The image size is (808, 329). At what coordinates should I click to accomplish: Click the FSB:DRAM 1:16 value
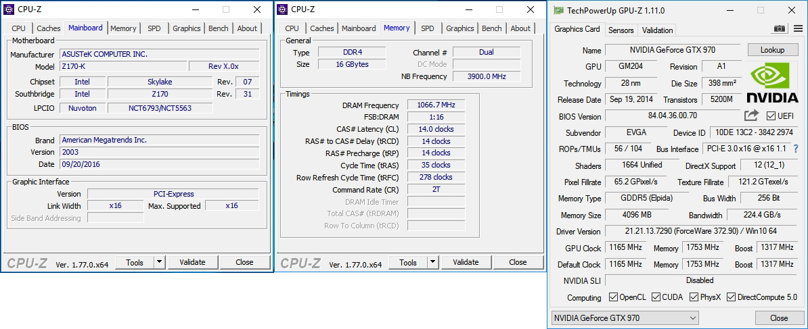(436, 117)
